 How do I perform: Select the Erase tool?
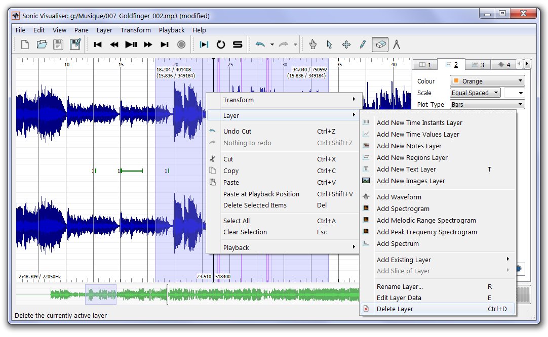[380, 45]
